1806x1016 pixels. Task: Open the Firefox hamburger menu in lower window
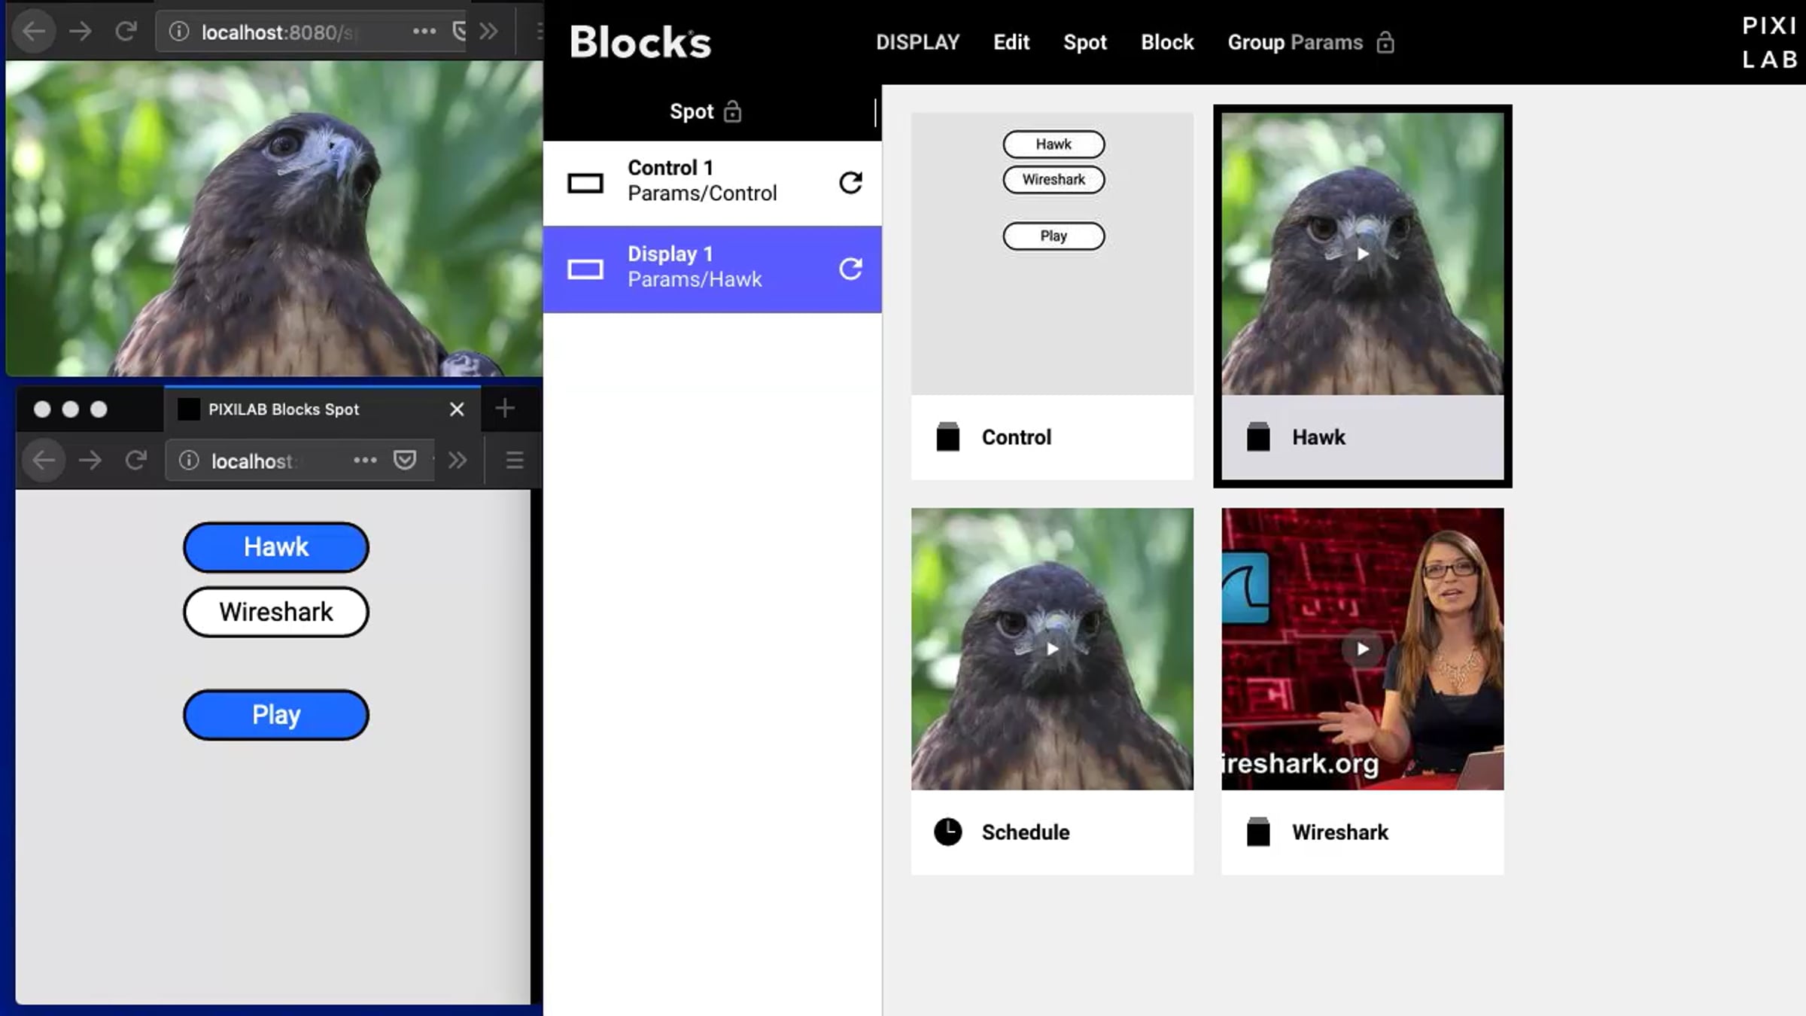point(515,461)
